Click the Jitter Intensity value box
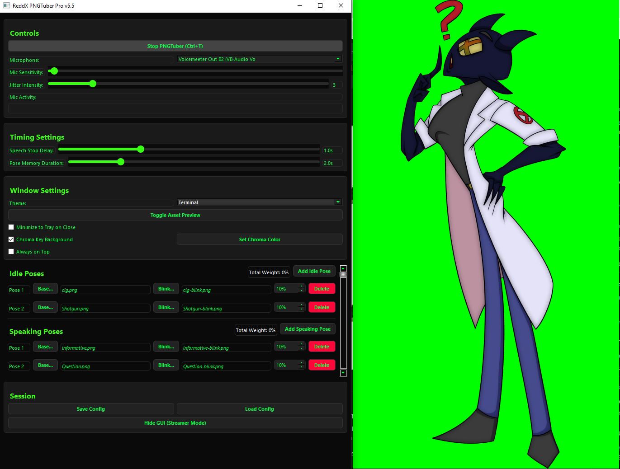 coord(336,85)
